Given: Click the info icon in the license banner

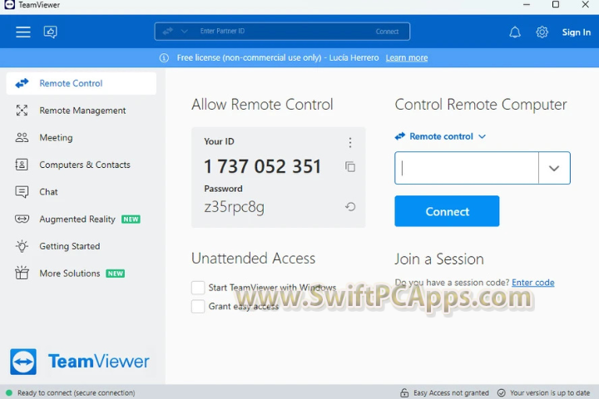Looking at the screenshot, I should 164,57.
